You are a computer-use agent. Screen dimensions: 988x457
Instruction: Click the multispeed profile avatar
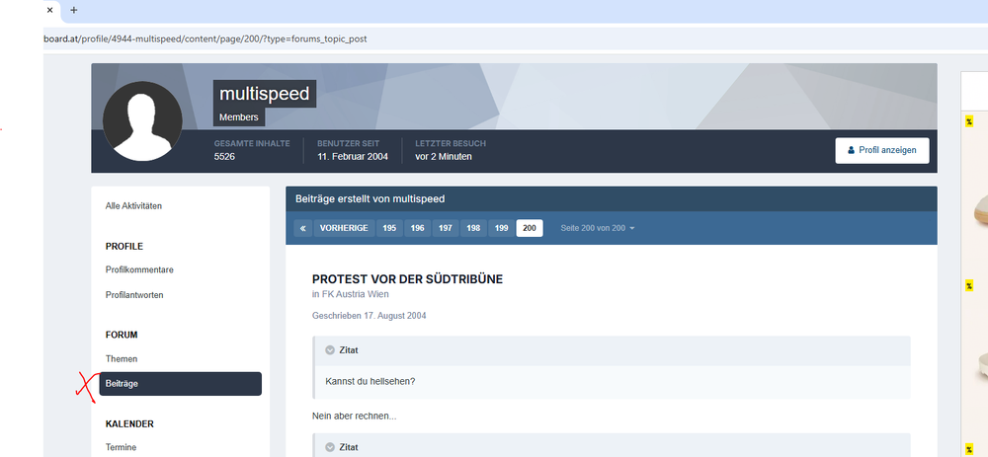(142, 120)
